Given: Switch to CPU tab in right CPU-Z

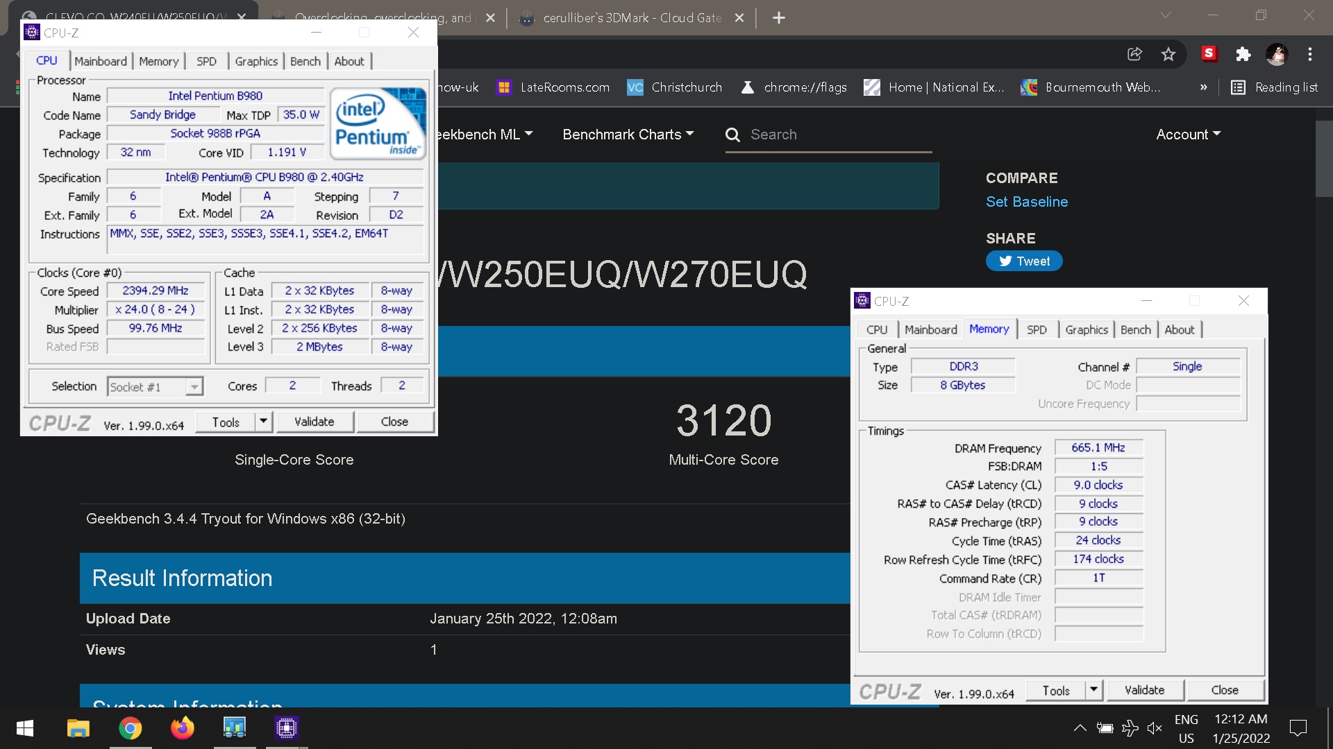Looking at the screenshot, I should [877, 329].
